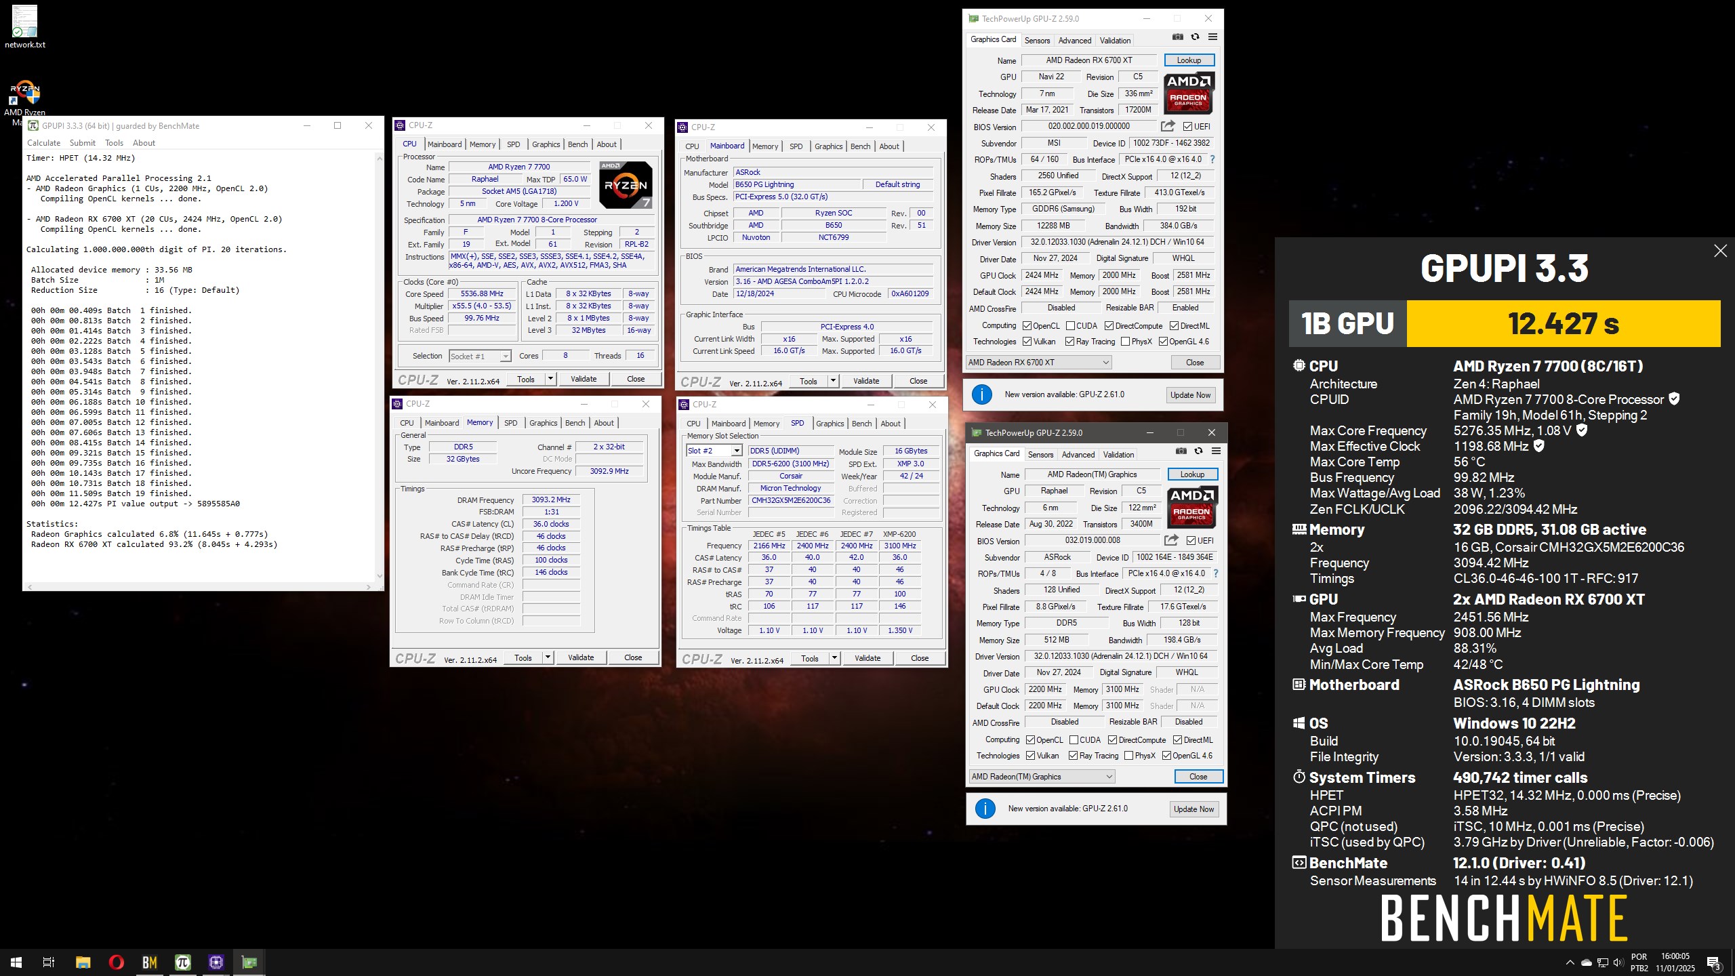1735x976 pixels.
Task: Open the hamburger menu in top GPU-Z window
Action: pyautogui.click(x=1212, y=37)
